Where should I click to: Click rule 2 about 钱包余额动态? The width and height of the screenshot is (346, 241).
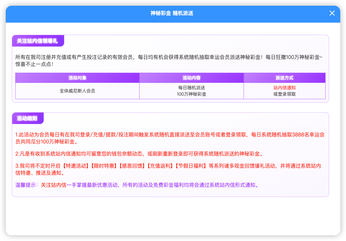[x=139, y=154]
